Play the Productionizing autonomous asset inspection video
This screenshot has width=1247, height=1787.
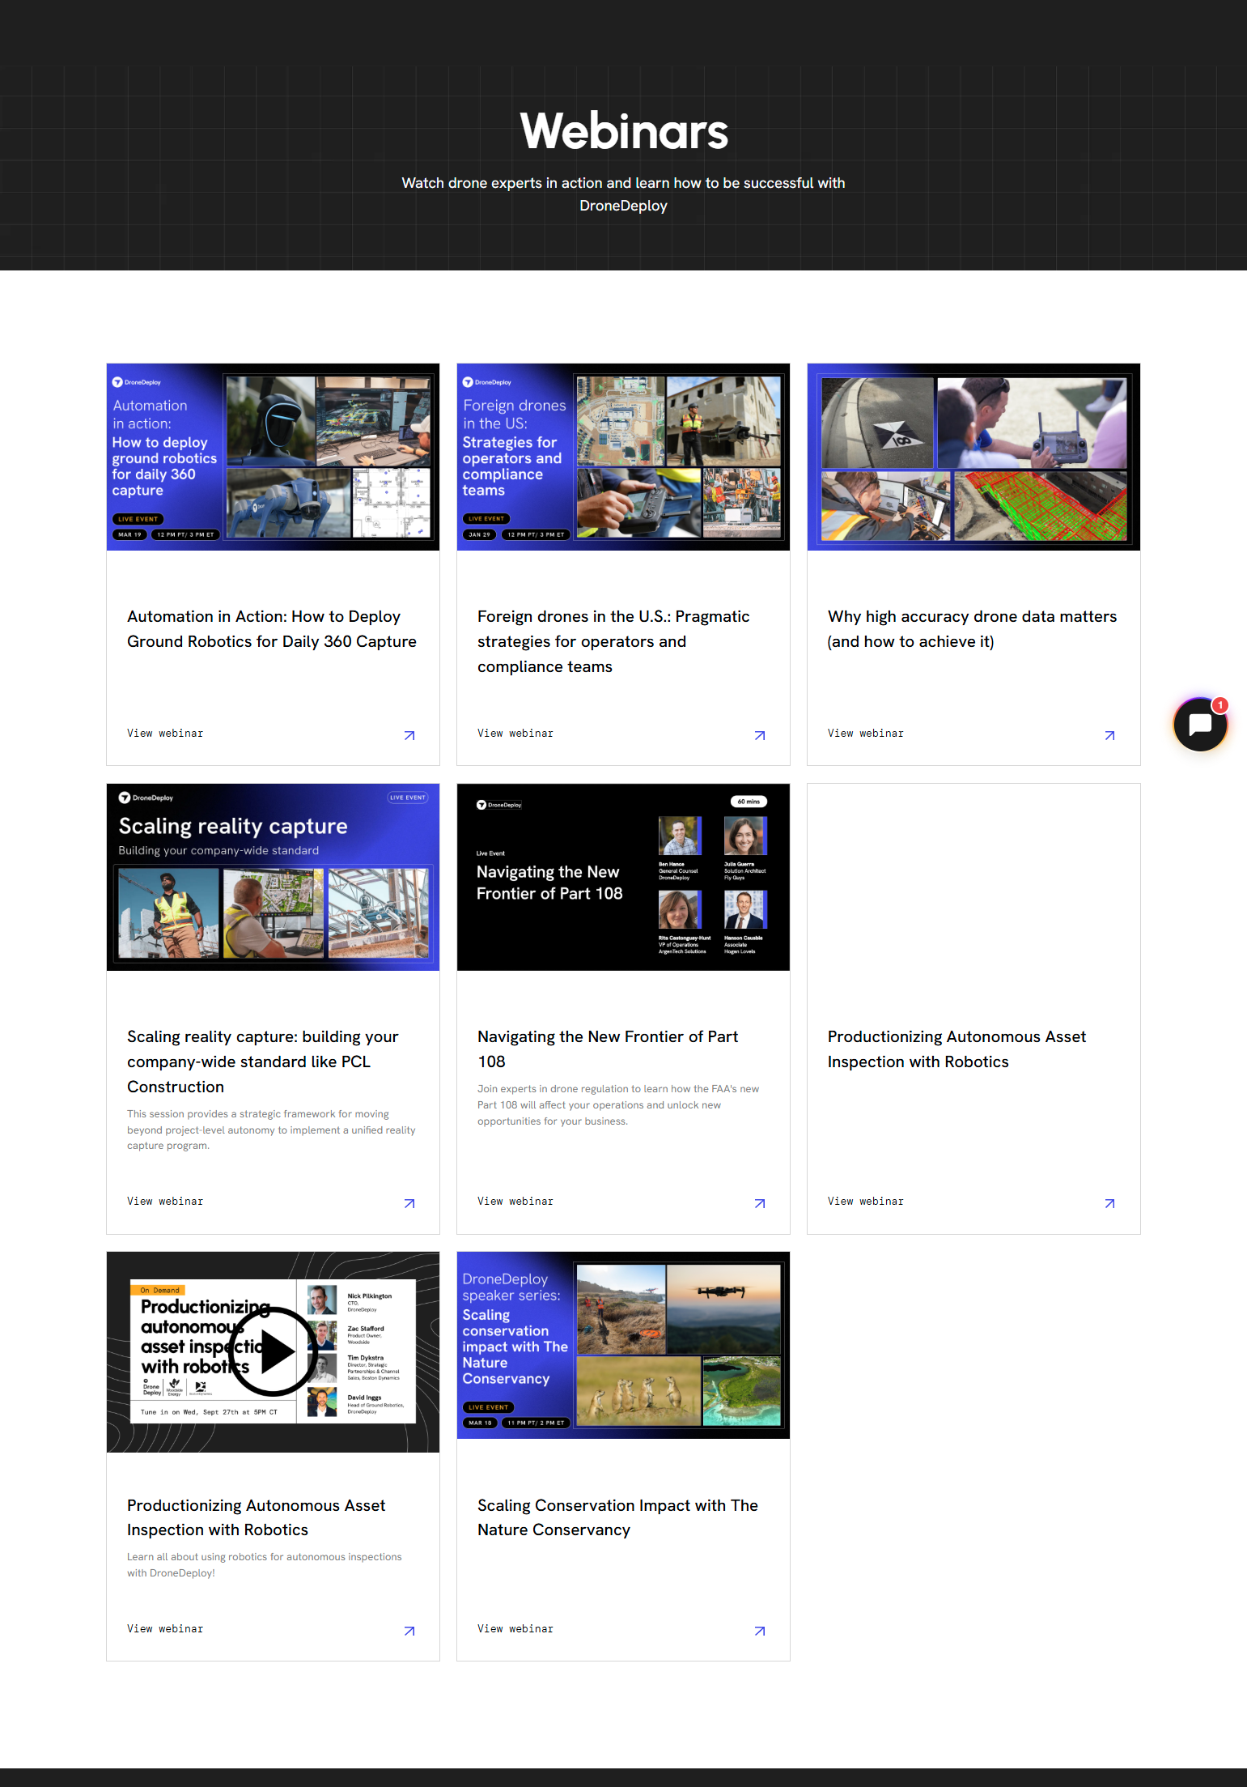[x=274, y=1351]
